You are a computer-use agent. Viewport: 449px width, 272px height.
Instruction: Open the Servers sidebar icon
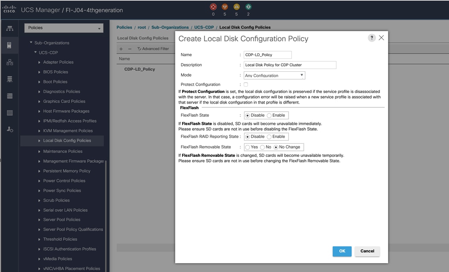tap(9, 45)
